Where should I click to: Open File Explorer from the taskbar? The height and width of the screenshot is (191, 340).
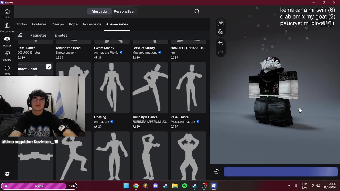coord(175,186)
